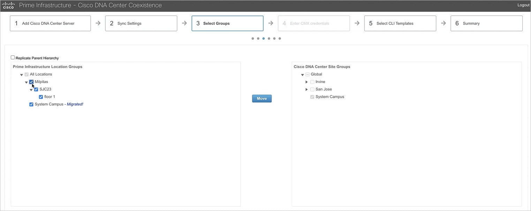Click the Prime Infrastructure page title
The height and width of the screenshot is (211, 531).
90,5
